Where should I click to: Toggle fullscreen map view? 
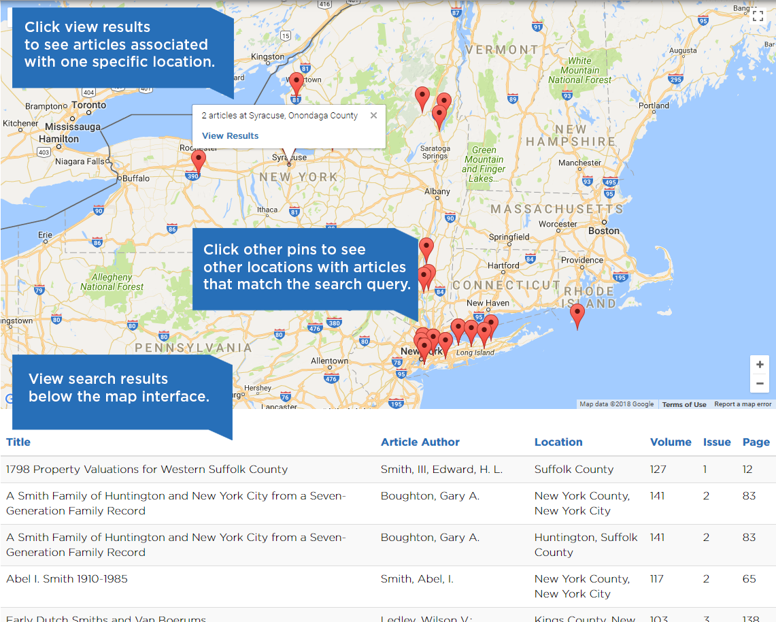click(758, 16)
